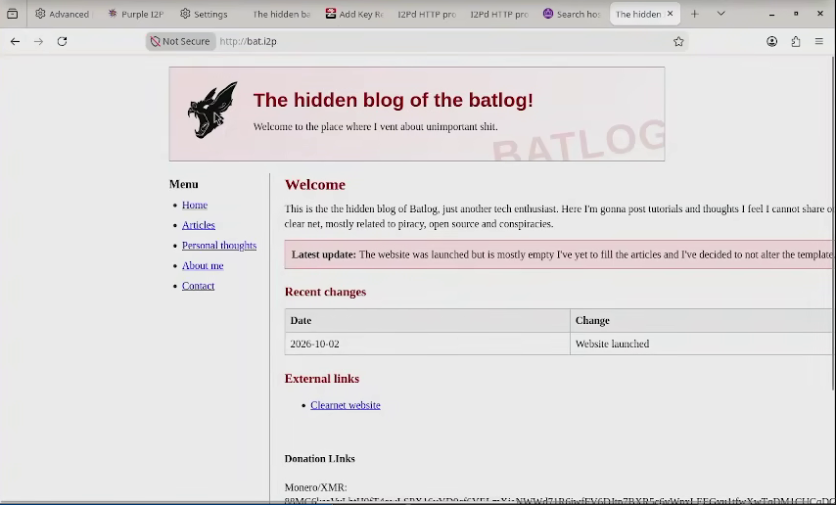
Task: Switch to the Purple I2P tab
Action: click(136, 14)
